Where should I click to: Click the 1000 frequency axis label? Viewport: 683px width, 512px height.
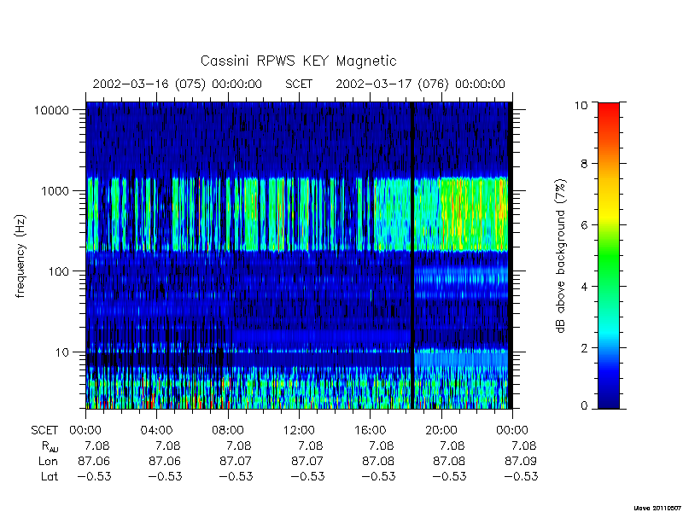(55, 191)
